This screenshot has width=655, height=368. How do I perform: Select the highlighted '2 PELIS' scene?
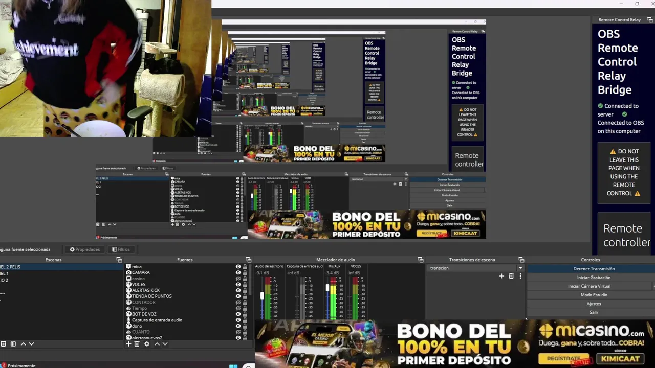point(61,267)
